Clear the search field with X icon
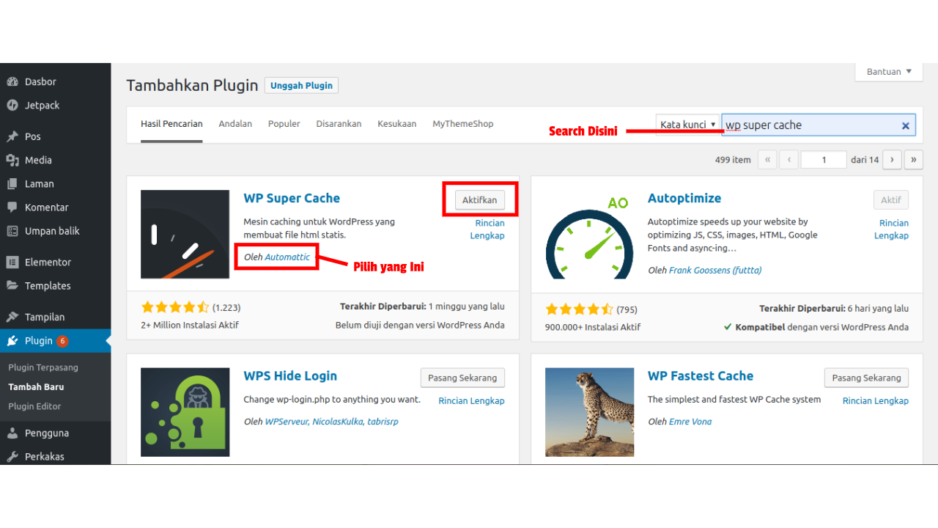This screenshot has width=938, height=528. [905, 125]
